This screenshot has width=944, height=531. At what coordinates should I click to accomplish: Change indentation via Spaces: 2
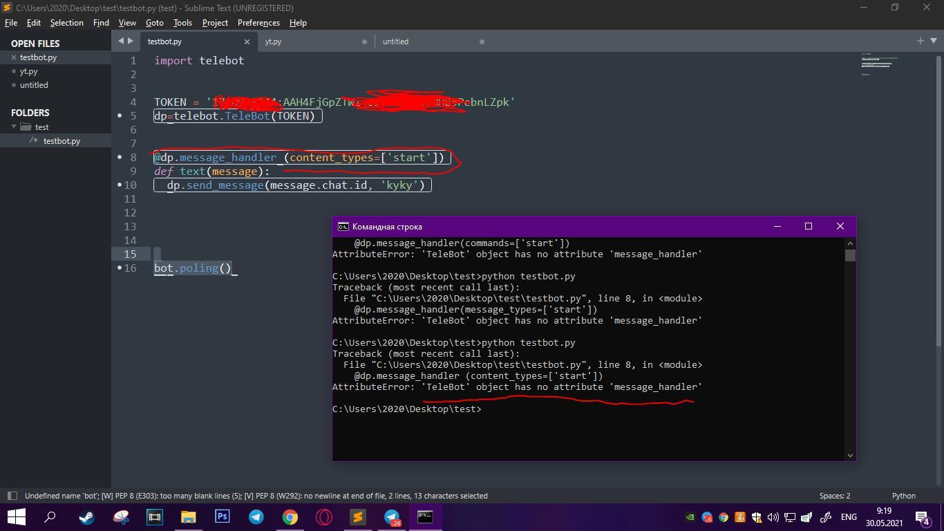835,496
